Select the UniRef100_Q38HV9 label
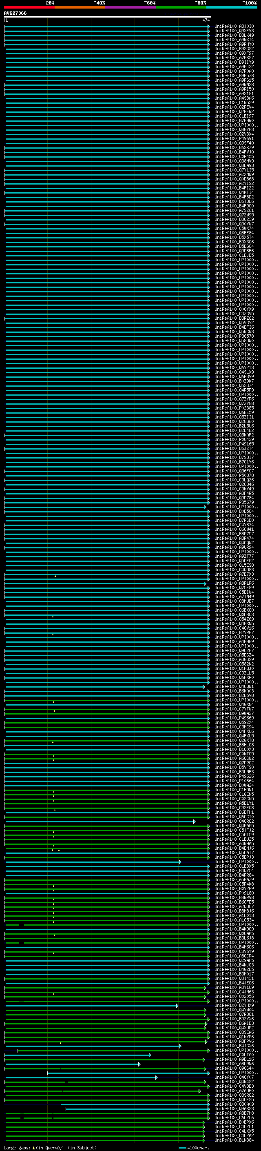 [x=234, y=161]
